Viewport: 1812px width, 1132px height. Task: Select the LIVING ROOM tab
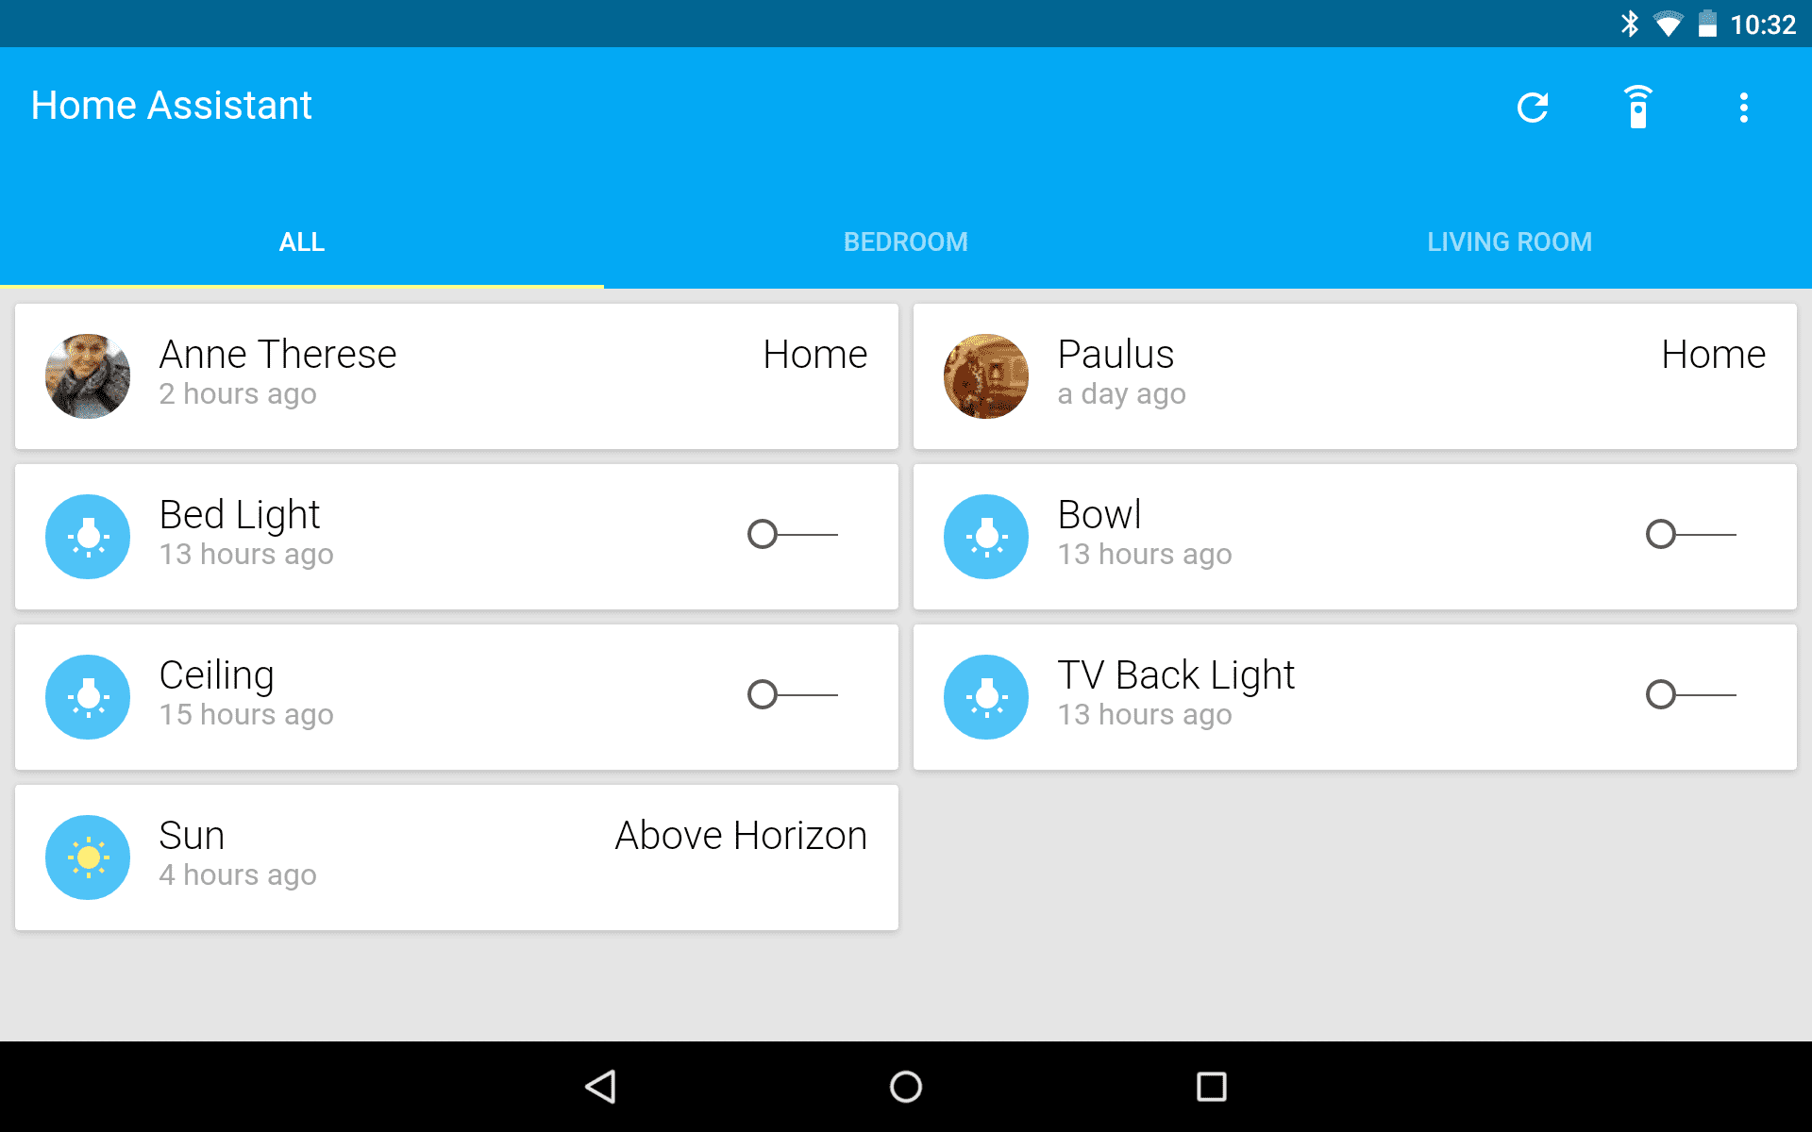pyautogui.click(x=1509, y=240)
